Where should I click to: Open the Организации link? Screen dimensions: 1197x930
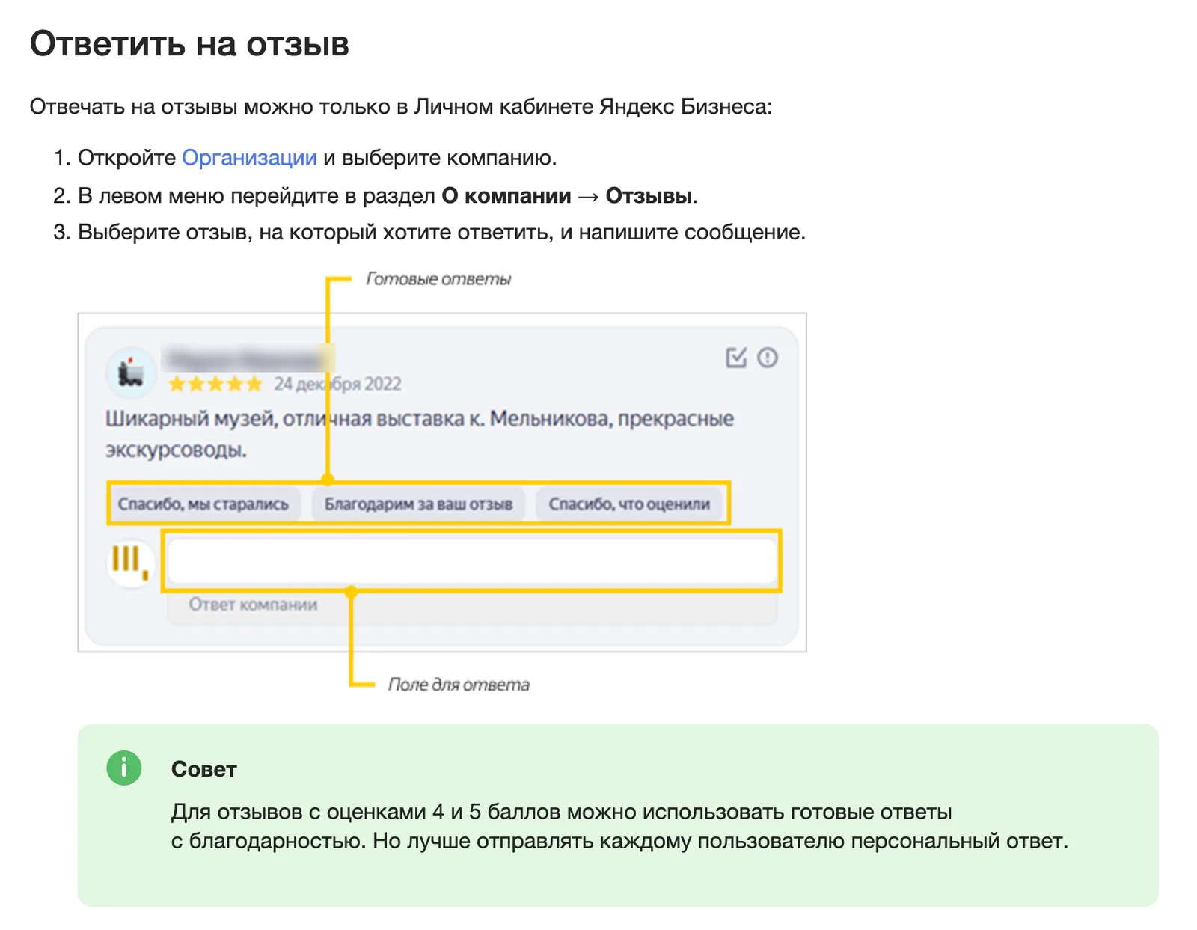coord(249,158)
